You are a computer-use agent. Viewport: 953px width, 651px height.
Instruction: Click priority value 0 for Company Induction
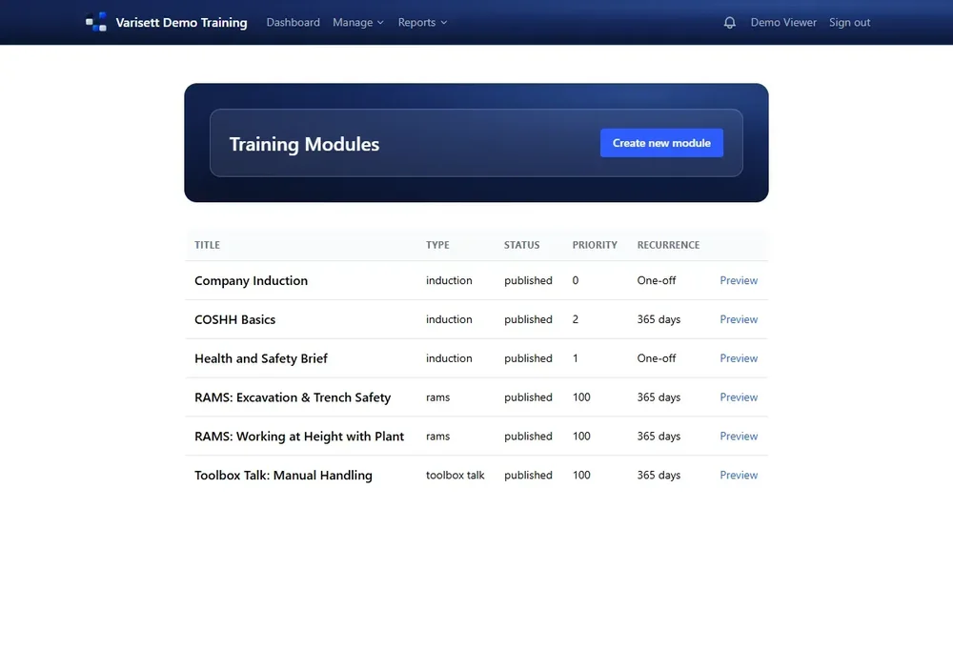(576, 280)
